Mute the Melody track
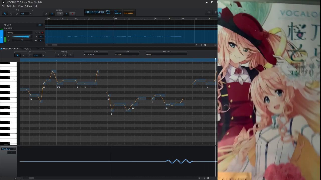Screen dimensions: 321x180 [36, 33]
